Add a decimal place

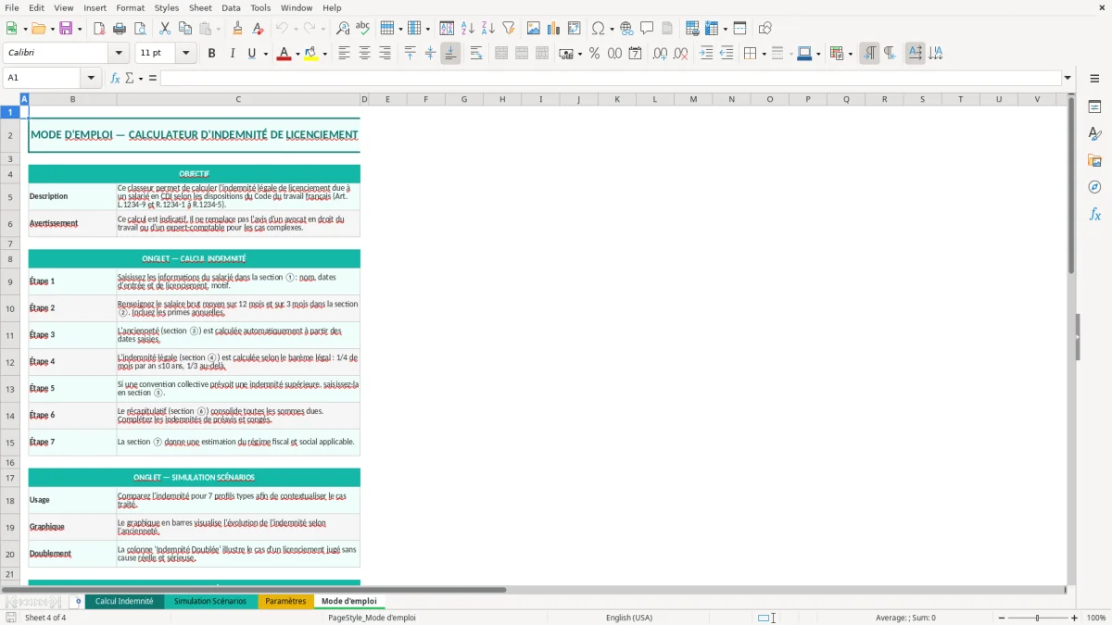pyautogui.click(x=660, y=54)
